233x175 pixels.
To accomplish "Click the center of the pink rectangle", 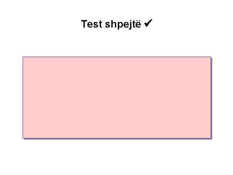I will click(116, 97).
